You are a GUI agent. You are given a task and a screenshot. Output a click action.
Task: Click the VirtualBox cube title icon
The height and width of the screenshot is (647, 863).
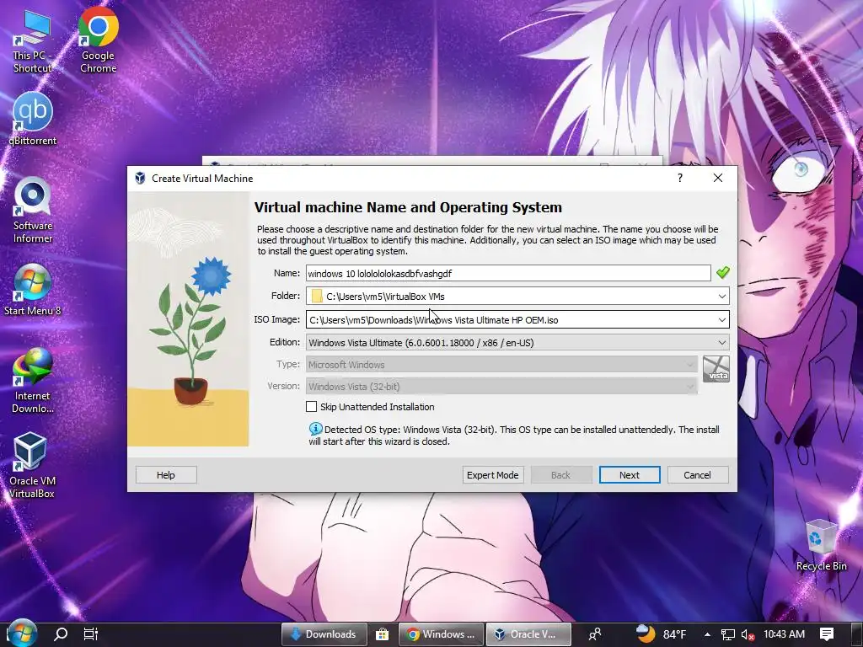[x=141, y=179]
